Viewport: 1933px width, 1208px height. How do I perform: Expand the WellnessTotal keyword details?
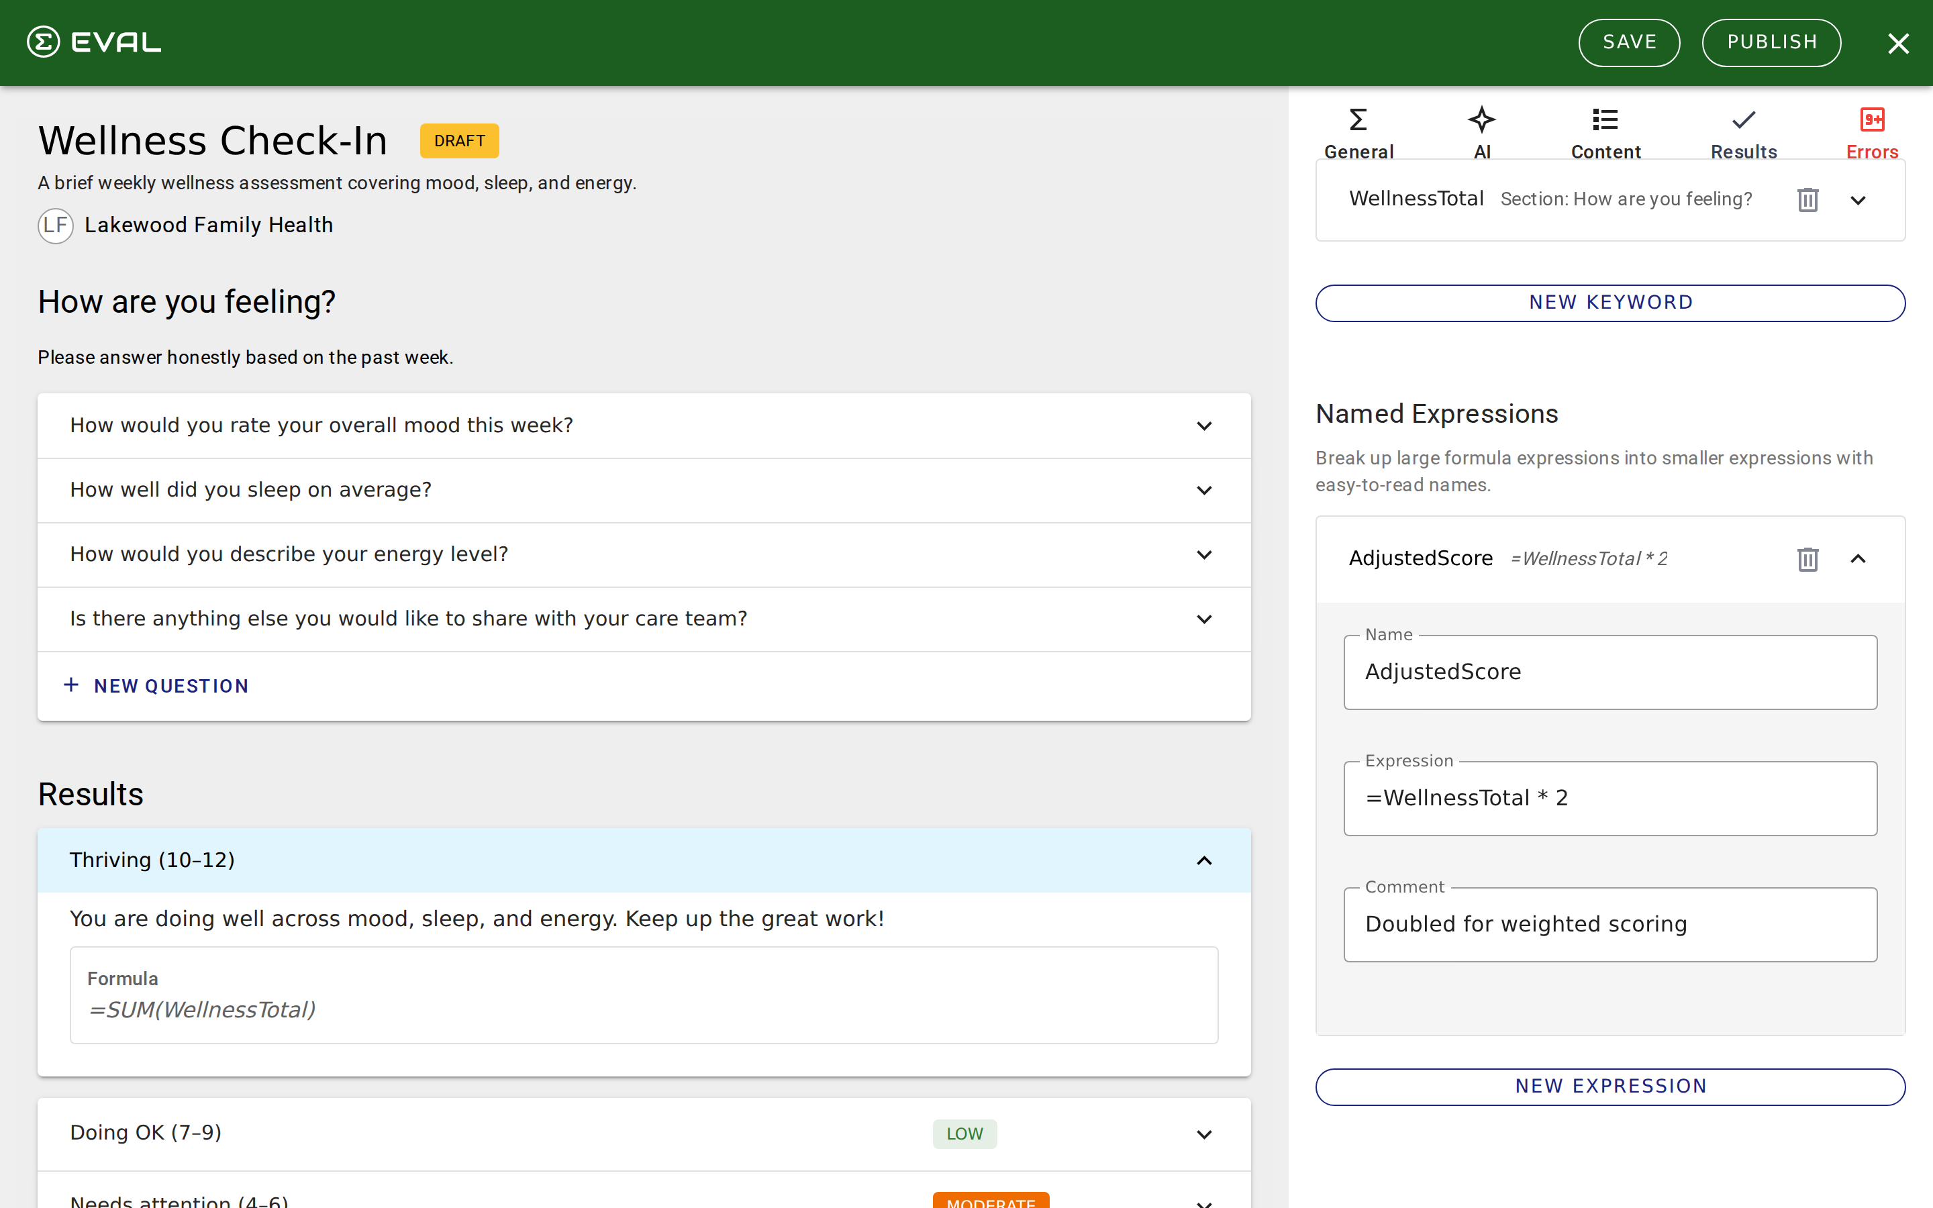tap(1858, 199)
